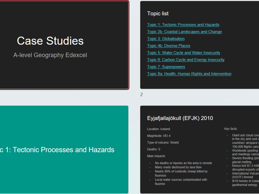Click the 'Type of volcano: Shield' line
Screen dimensions: 259x194
click(x=163, y=143)
